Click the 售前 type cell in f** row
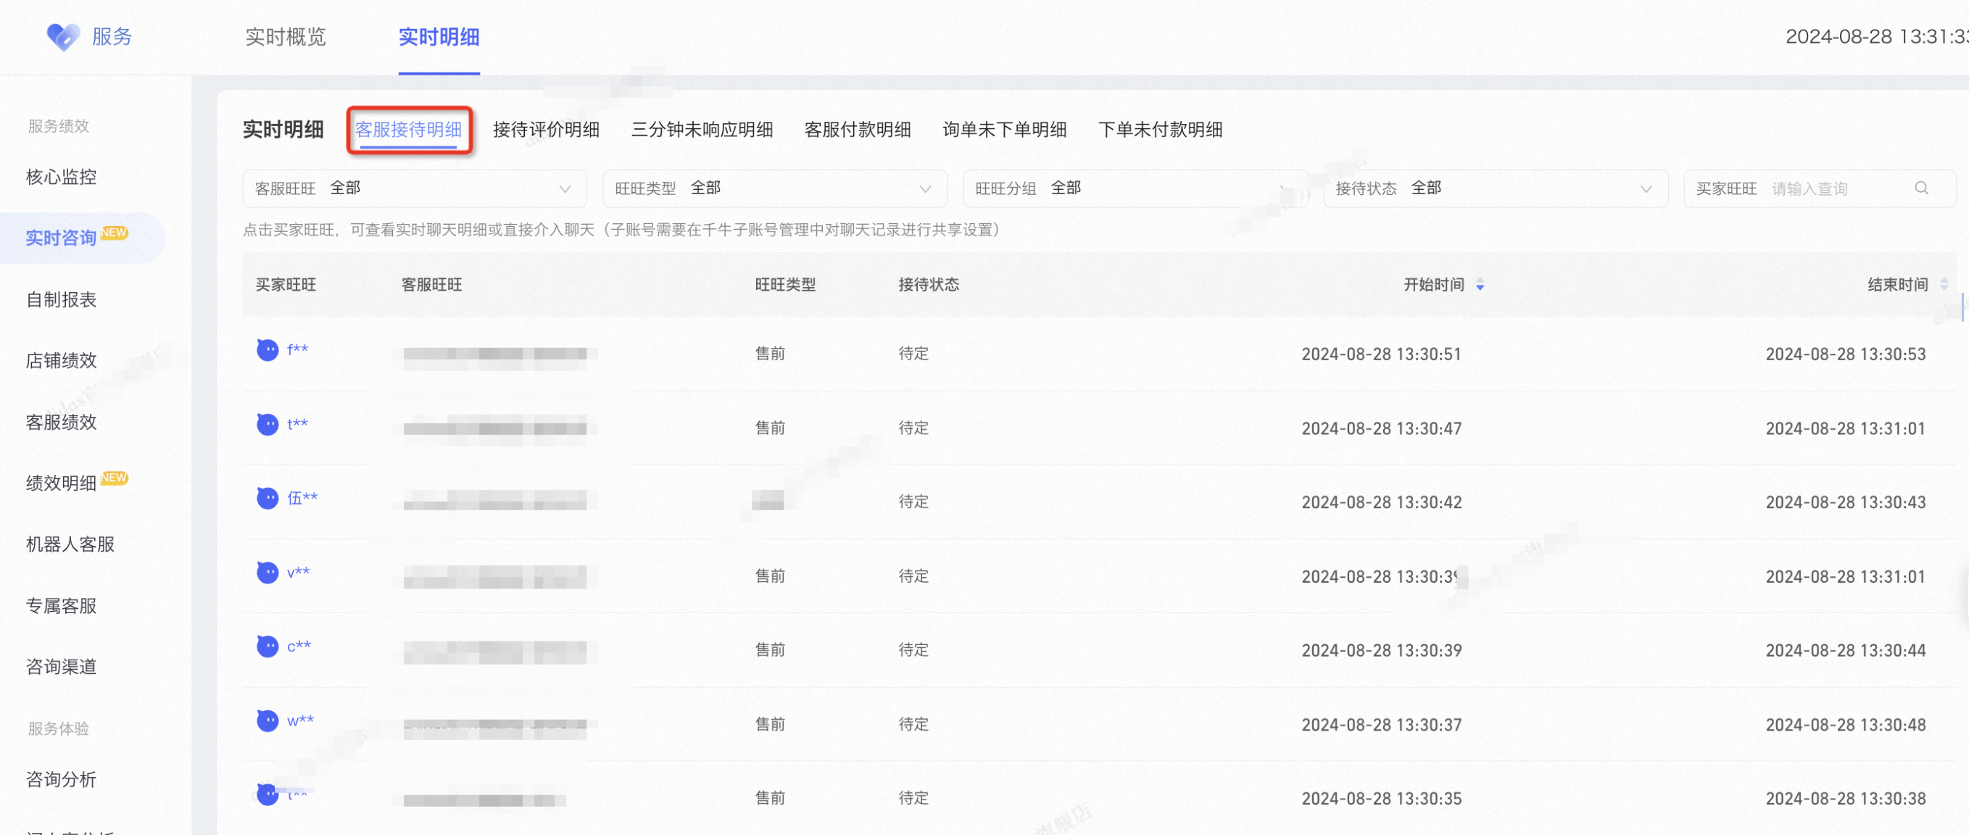 [770, 354]
